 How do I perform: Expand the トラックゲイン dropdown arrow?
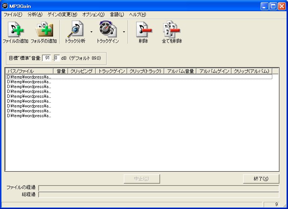pyautogui.click(x=124, y=32)
